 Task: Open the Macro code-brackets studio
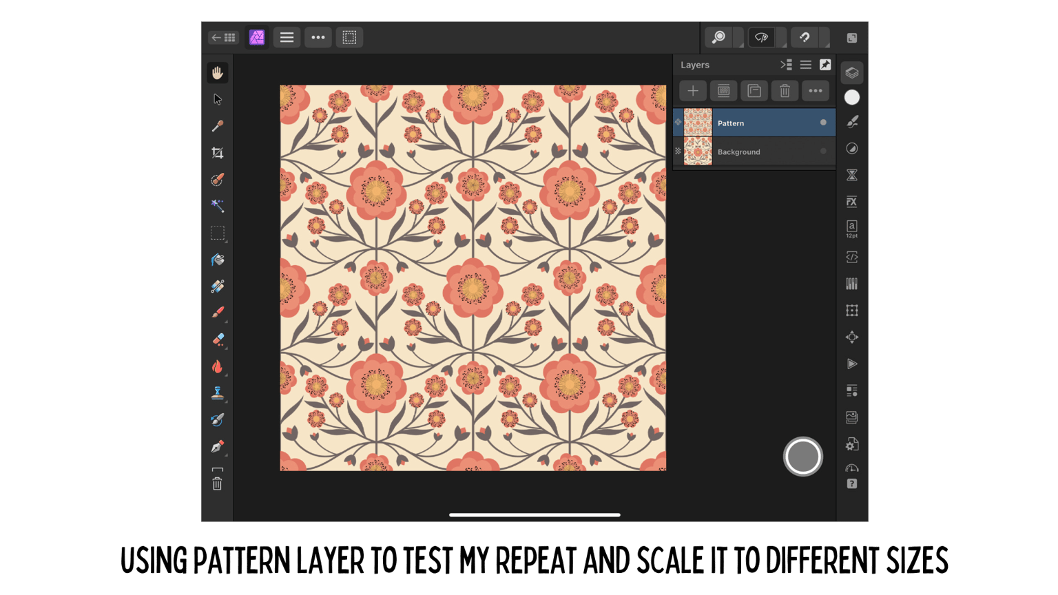[852, 257]
